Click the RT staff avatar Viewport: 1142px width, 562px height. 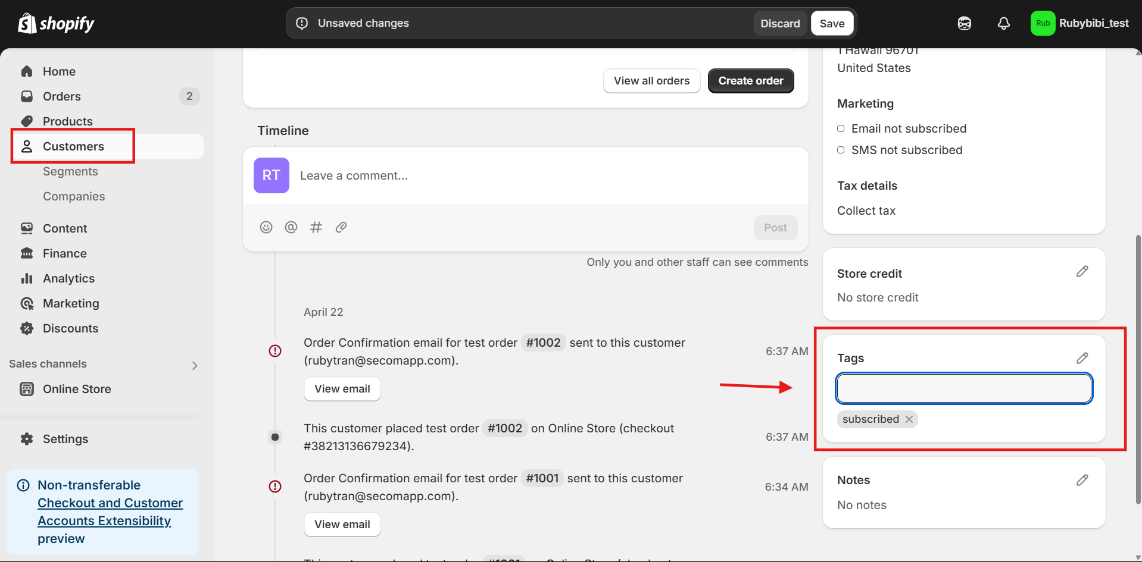click(x=272, y=175)
